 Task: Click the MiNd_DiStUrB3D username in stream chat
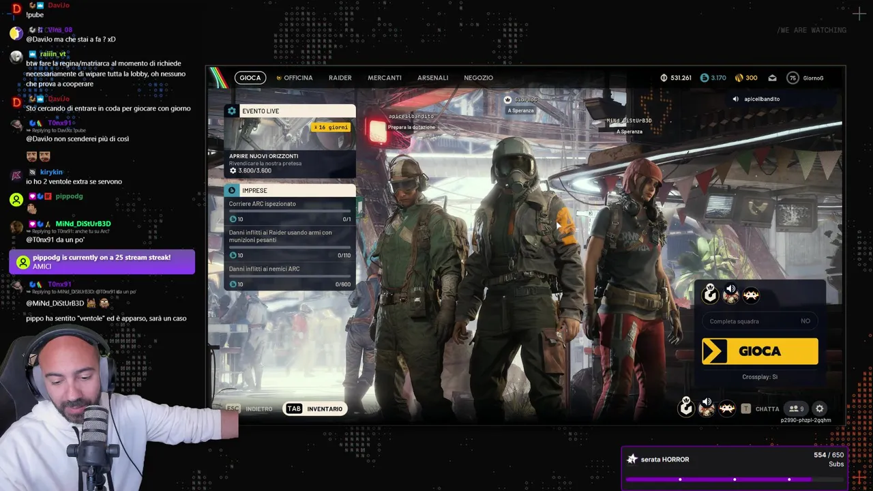pyautogui.click(x=83, y=224)
